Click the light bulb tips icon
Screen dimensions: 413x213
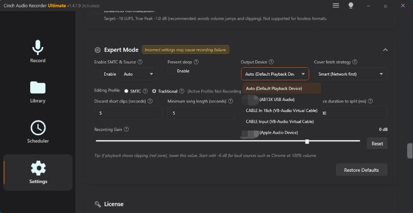(351, 5)
